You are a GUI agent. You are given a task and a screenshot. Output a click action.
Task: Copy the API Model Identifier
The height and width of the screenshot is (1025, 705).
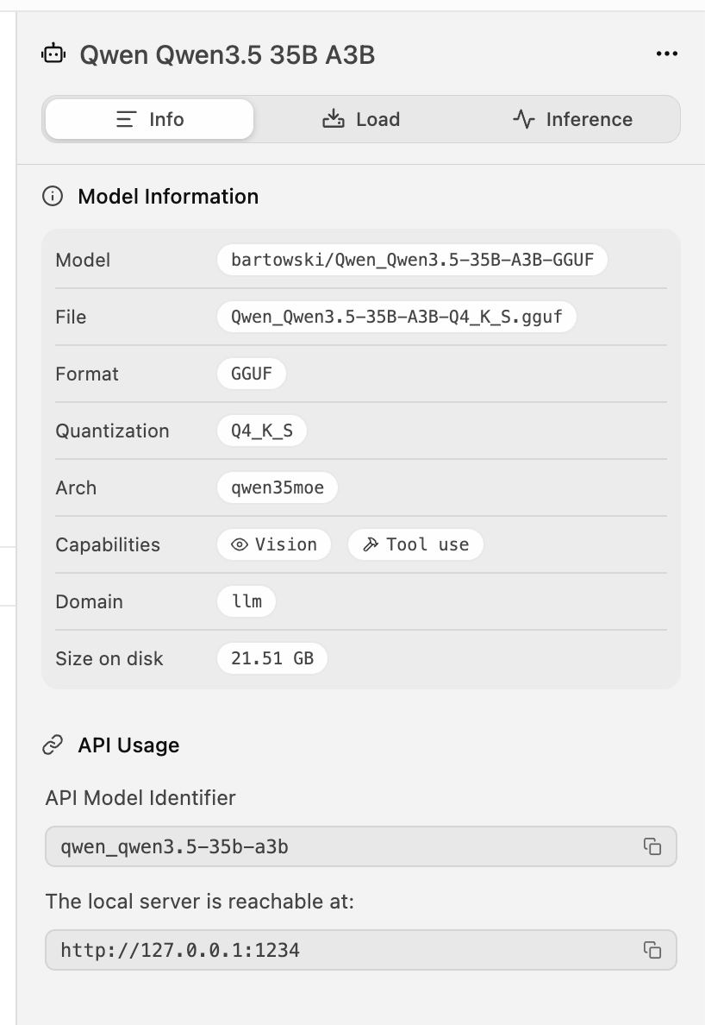pos(652,846)
